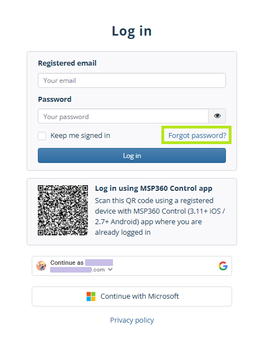Screen dimensions: 256x341
Task: Open the Privacy policy link
Action: (132, 320)
